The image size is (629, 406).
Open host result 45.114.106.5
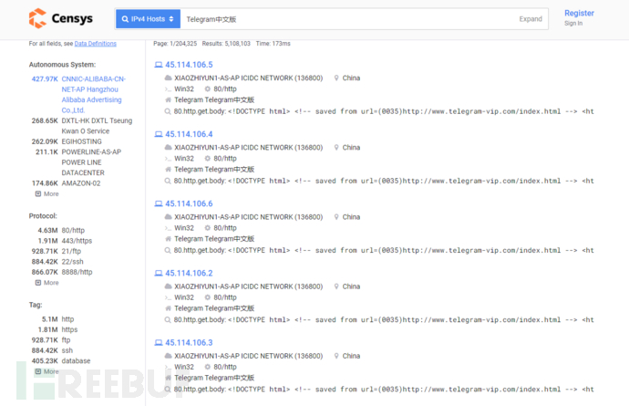[x=189, y=65]
